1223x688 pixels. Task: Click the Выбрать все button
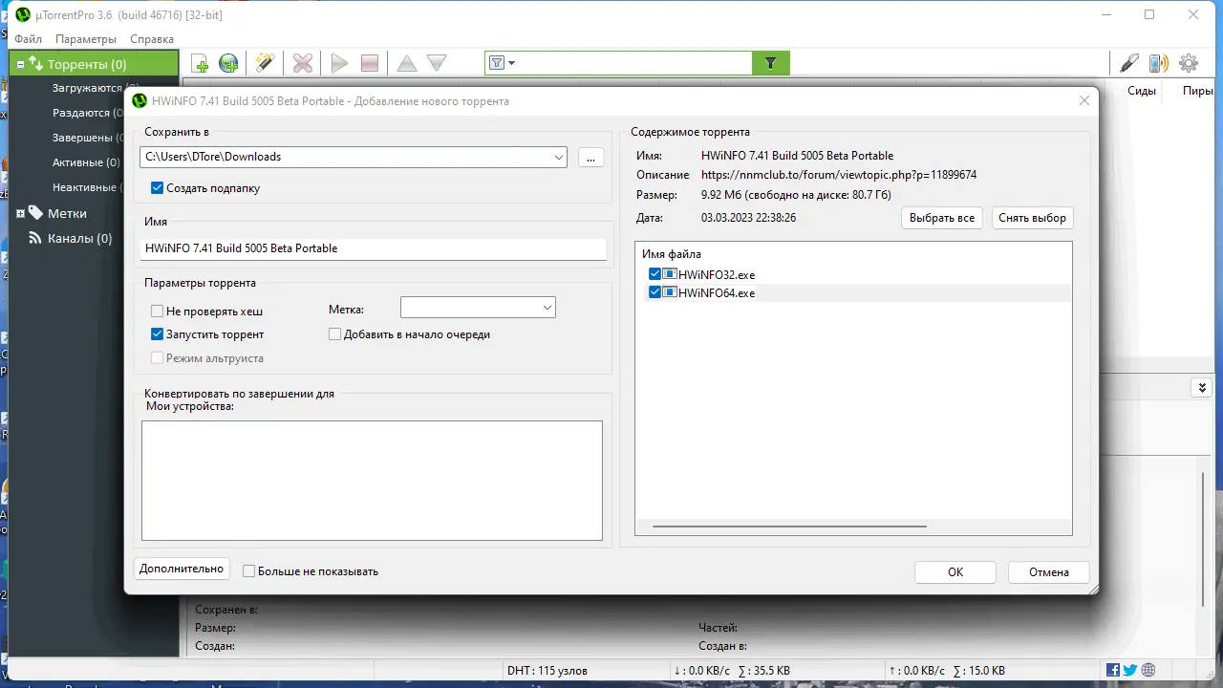941,218
